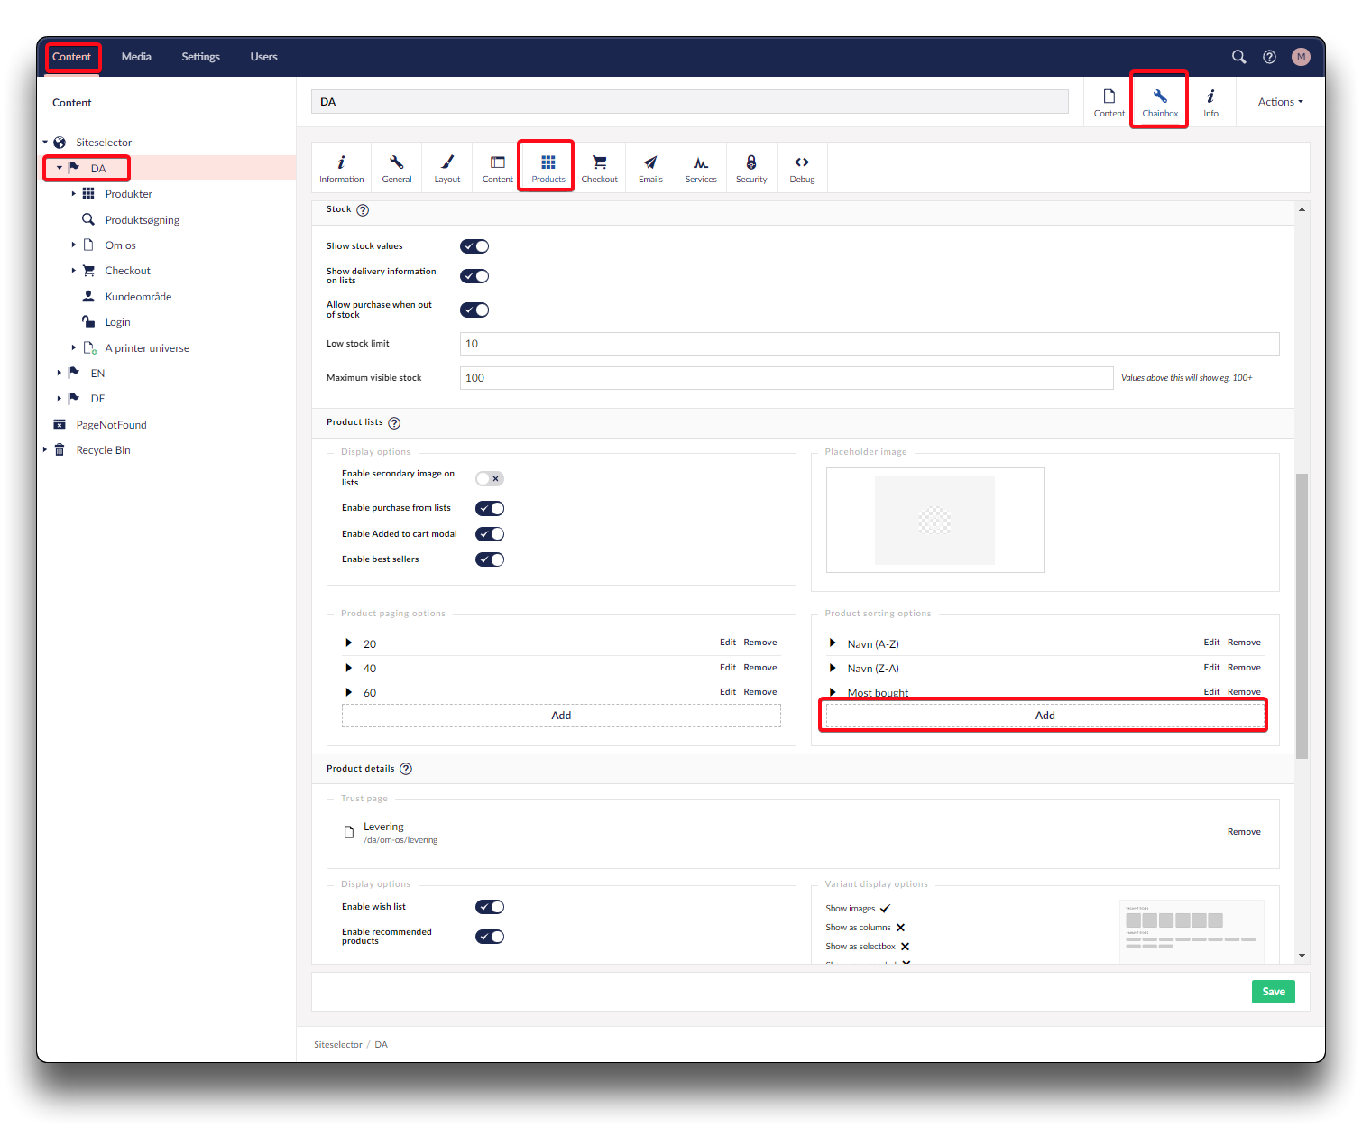The image size is (1362, 1128).
Task: Show help for the Product details section
Action: click(x=406, y=769)
